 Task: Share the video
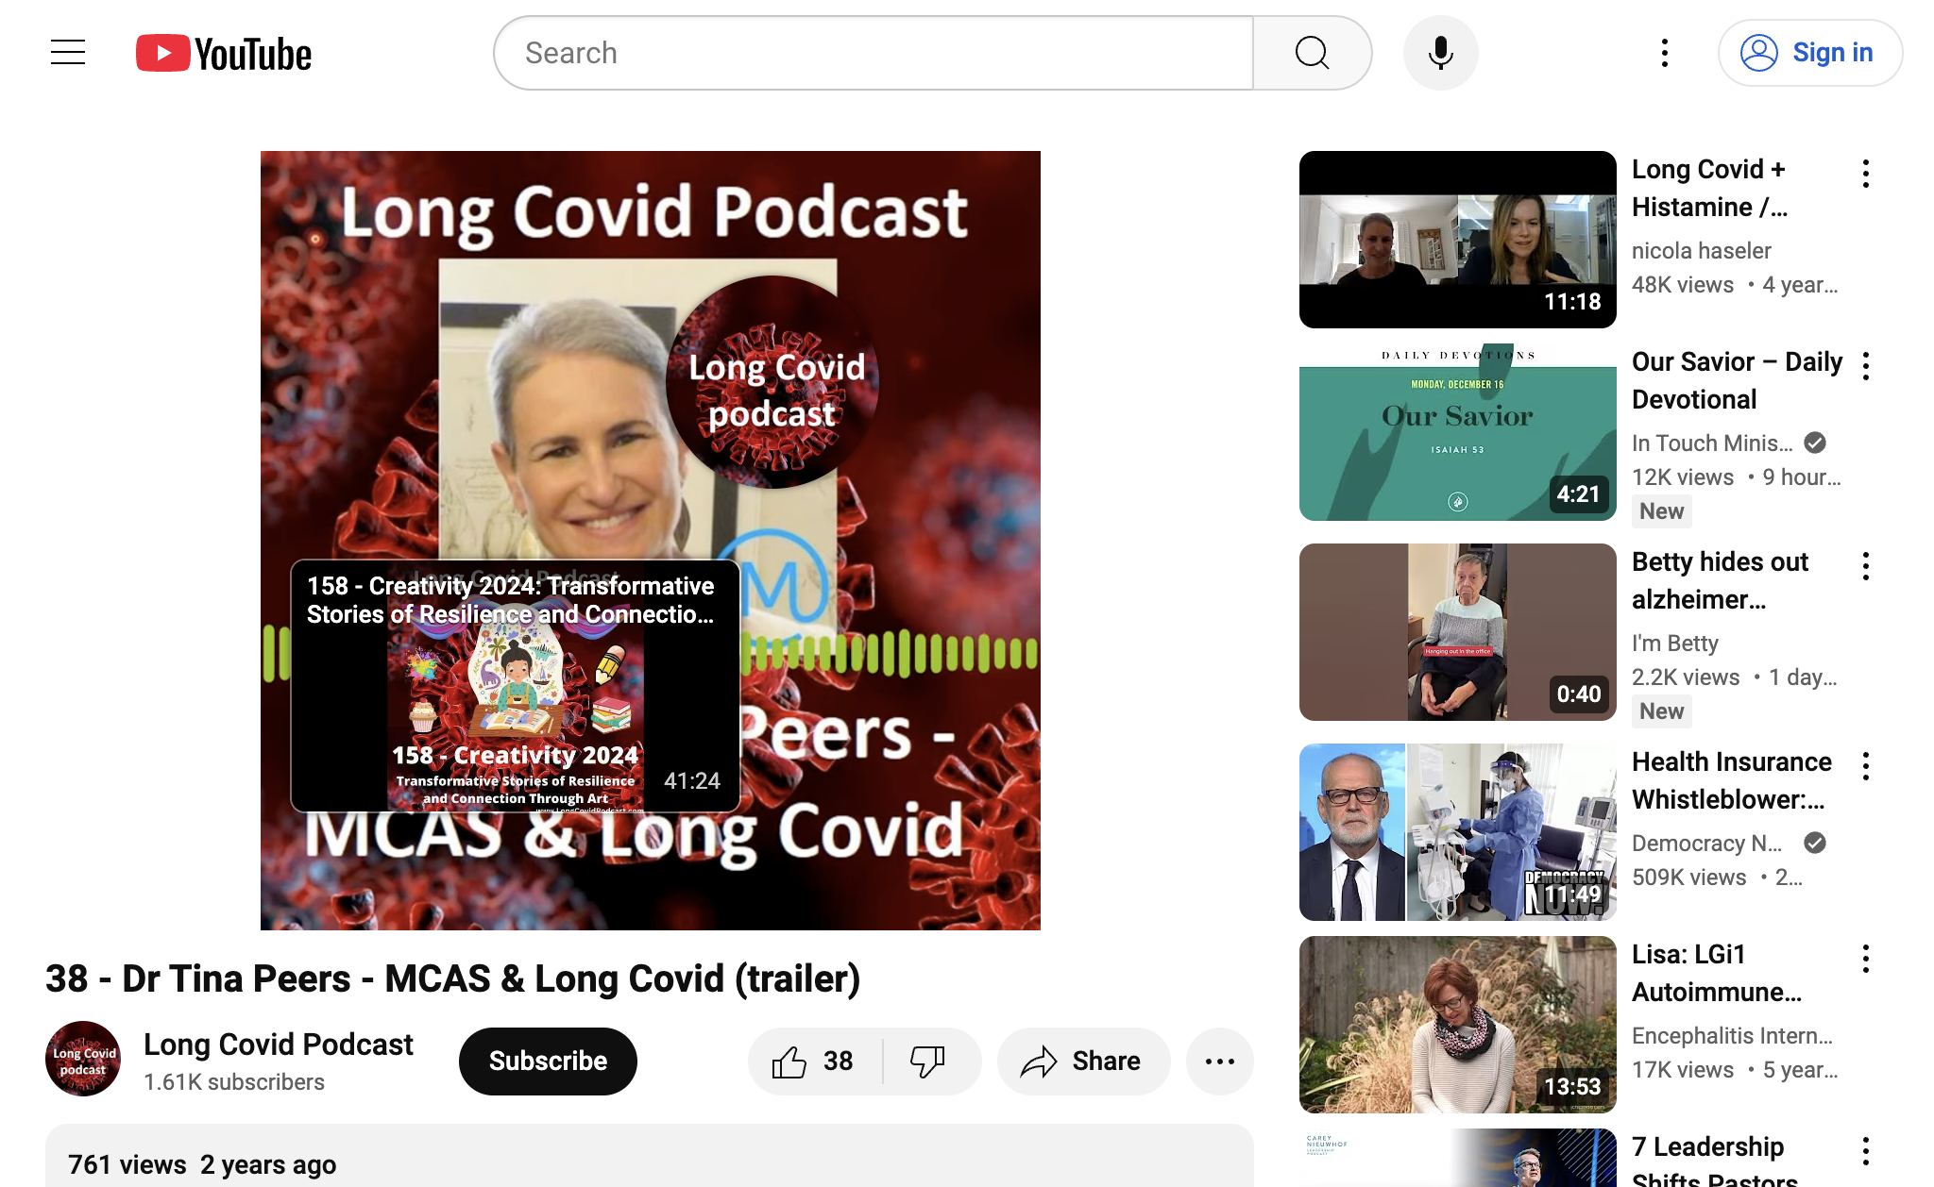click(1083, 1062)
